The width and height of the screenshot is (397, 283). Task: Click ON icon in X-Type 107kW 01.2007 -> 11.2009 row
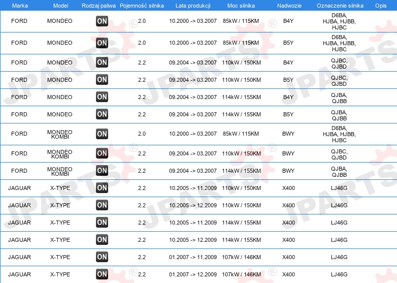click(x=102, y=257)
